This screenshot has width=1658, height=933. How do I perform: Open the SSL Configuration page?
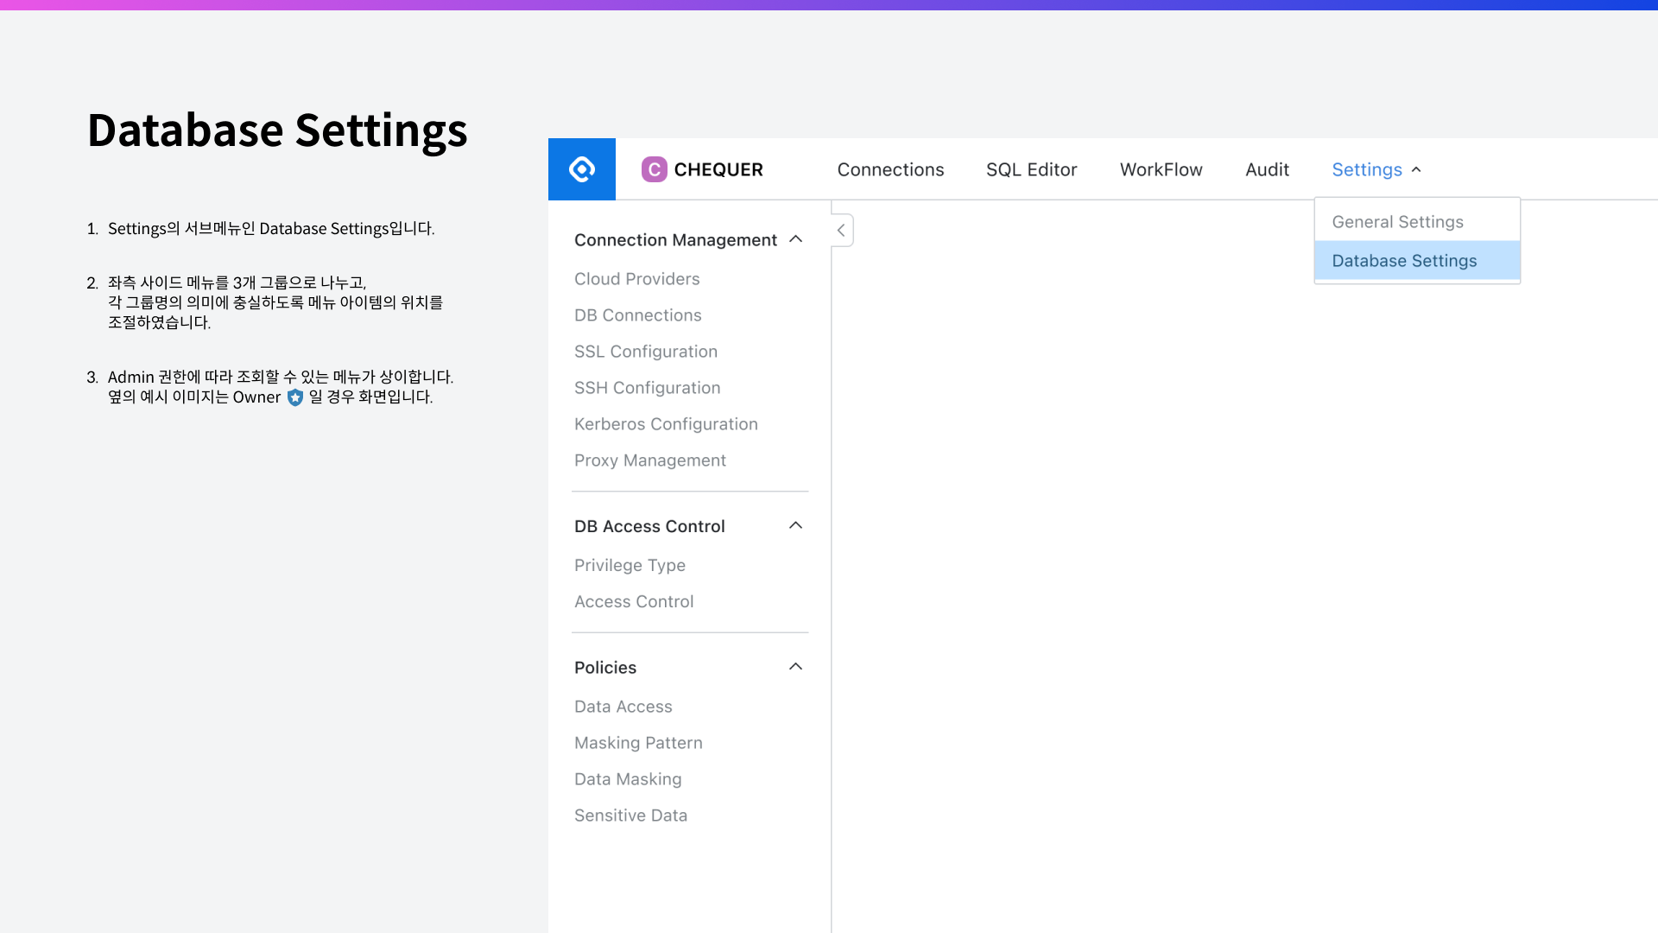[645, 352]
